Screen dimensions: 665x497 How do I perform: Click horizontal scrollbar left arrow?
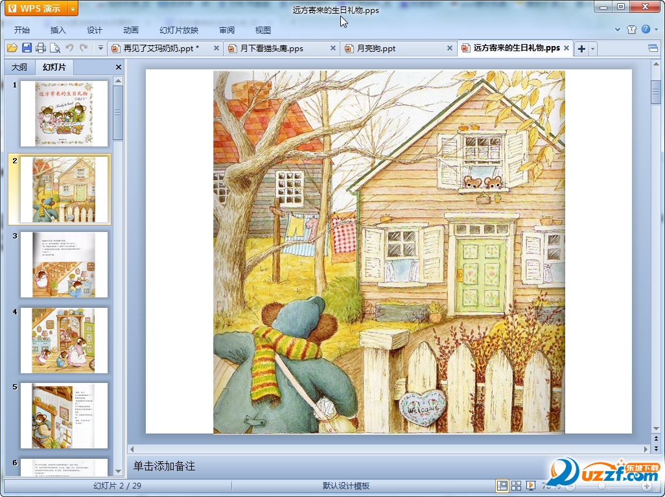coord(132,449)
